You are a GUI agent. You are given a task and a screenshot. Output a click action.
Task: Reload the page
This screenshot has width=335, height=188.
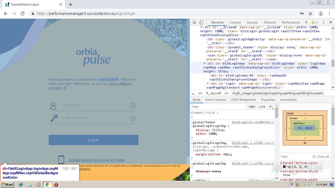click(x=23, y=14)
